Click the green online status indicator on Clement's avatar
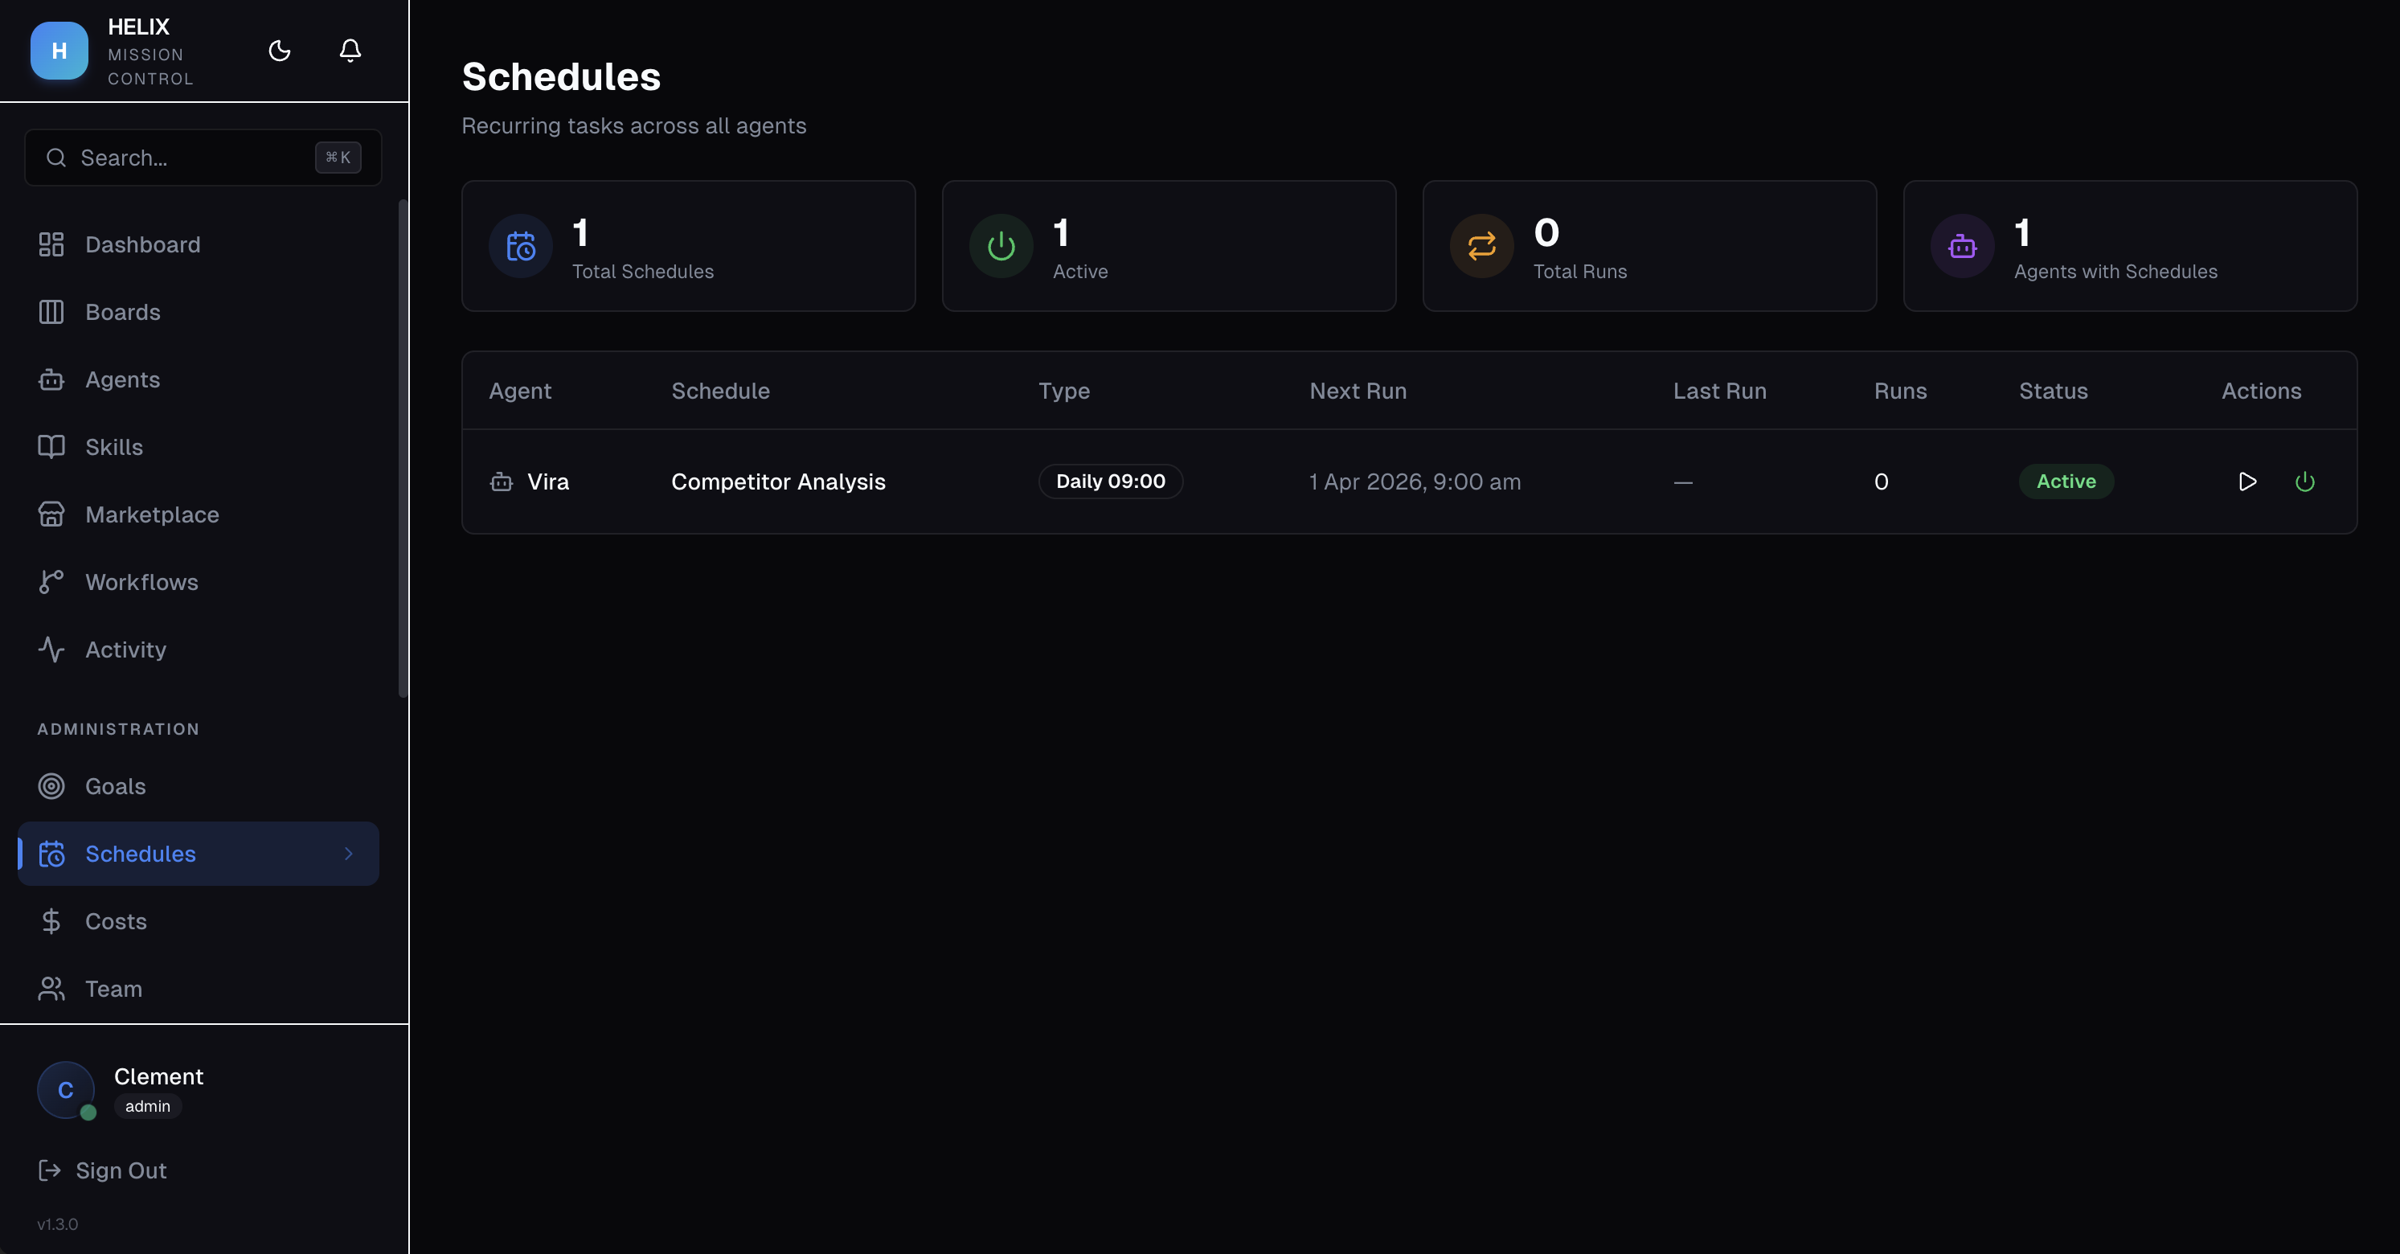 tap(88, 1113)
